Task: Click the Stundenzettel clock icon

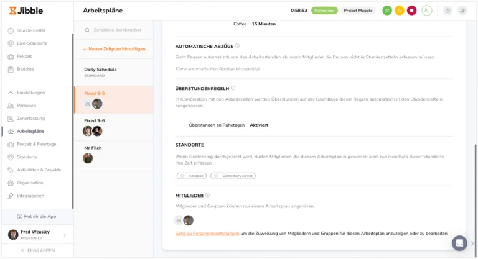Action: [11, 30]
